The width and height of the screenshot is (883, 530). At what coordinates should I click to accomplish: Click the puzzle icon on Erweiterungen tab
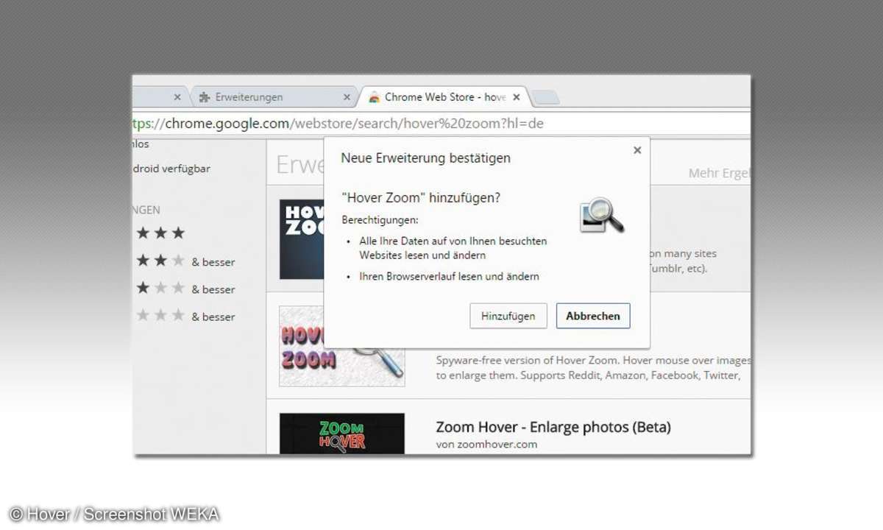pyautogui.click(x=205, y=97)
